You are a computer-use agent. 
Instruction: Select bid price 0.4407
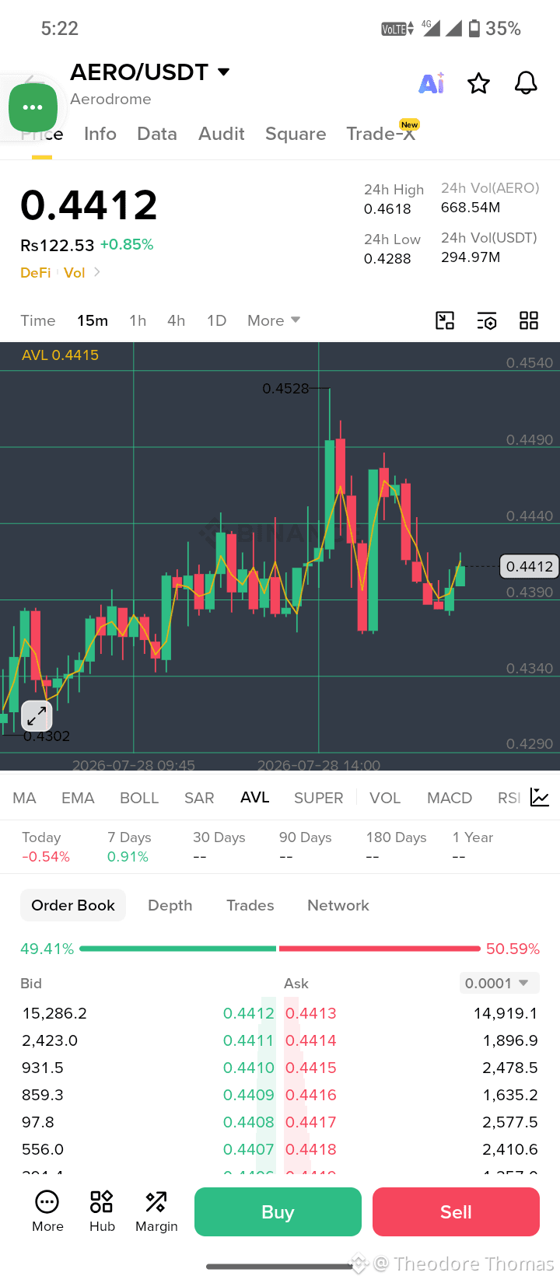click(249, 1149)
